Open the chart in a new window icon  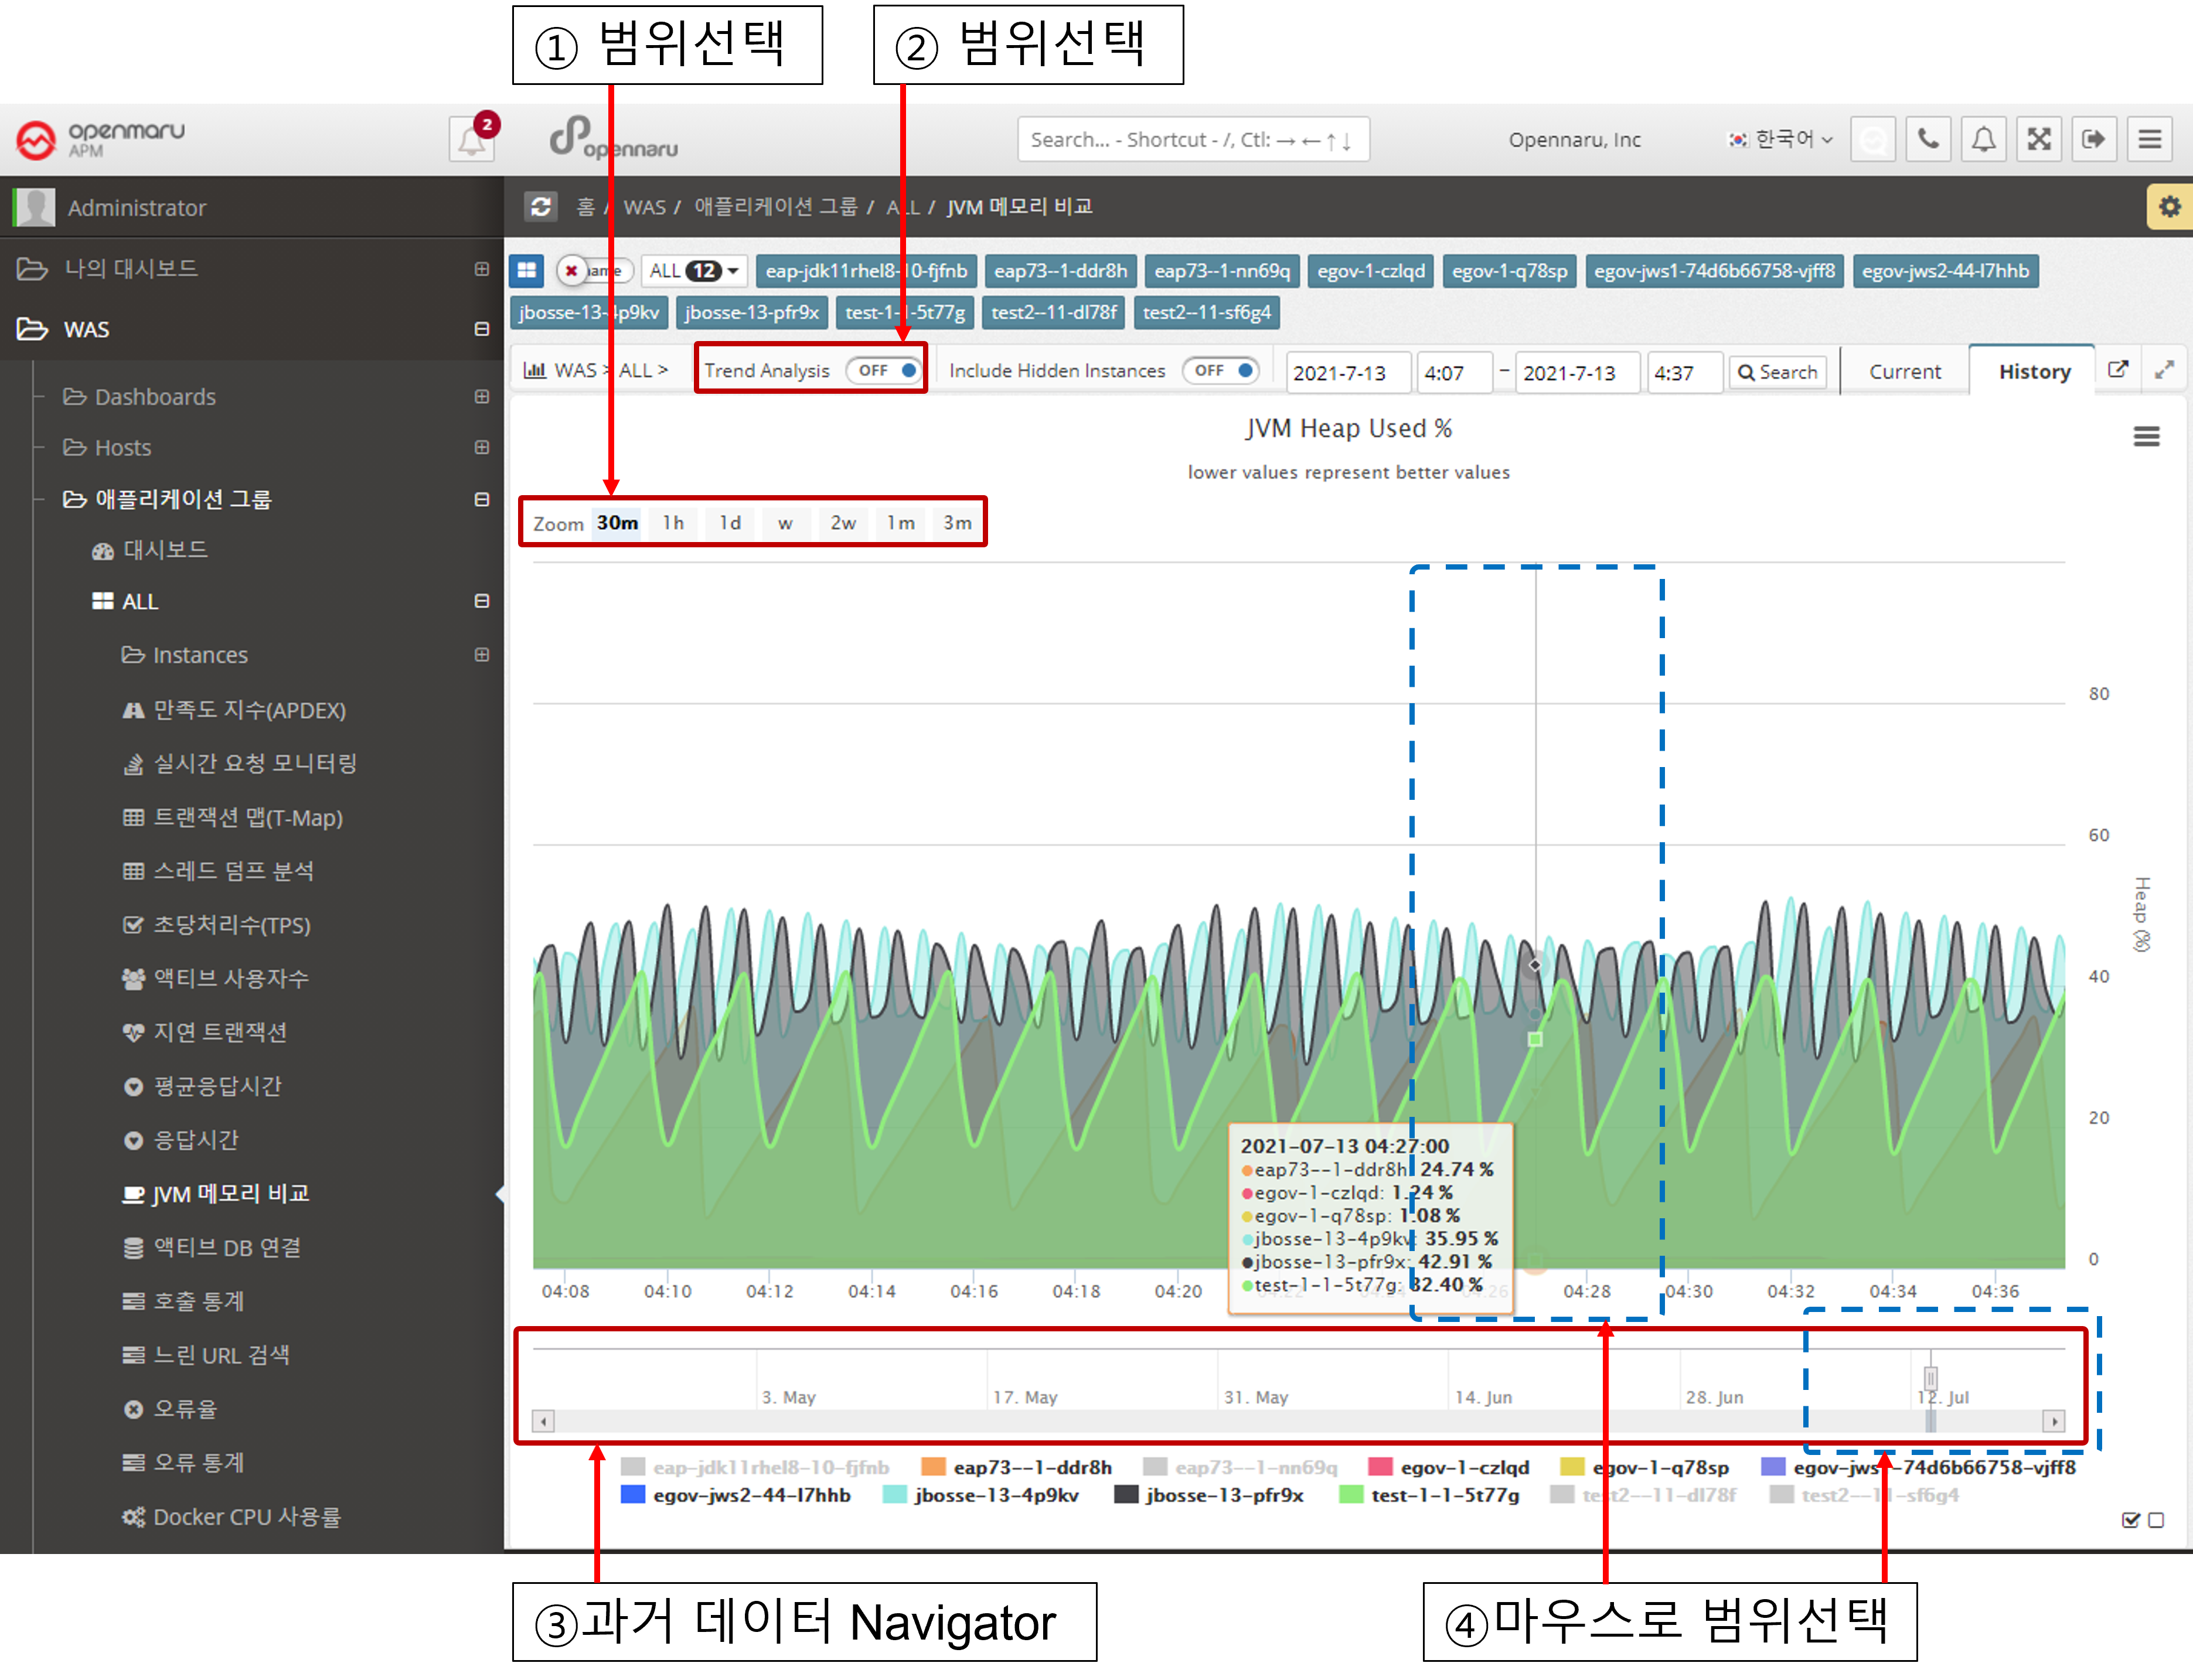[x=2118, y=370]
